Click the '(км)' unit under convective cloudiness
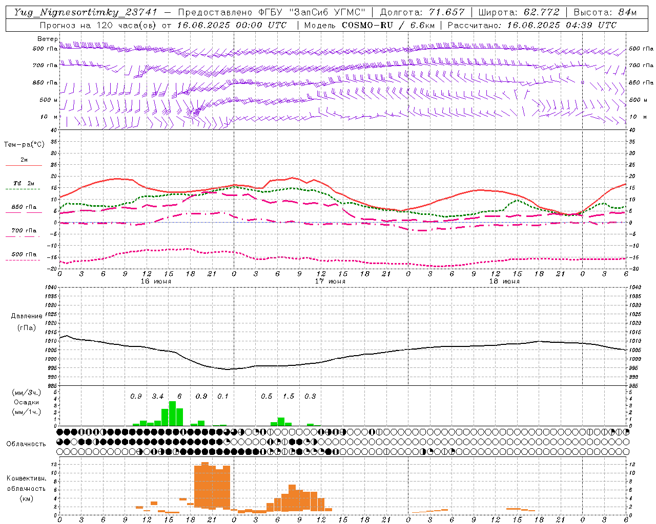Screen dimensions: 656x524 26,498
